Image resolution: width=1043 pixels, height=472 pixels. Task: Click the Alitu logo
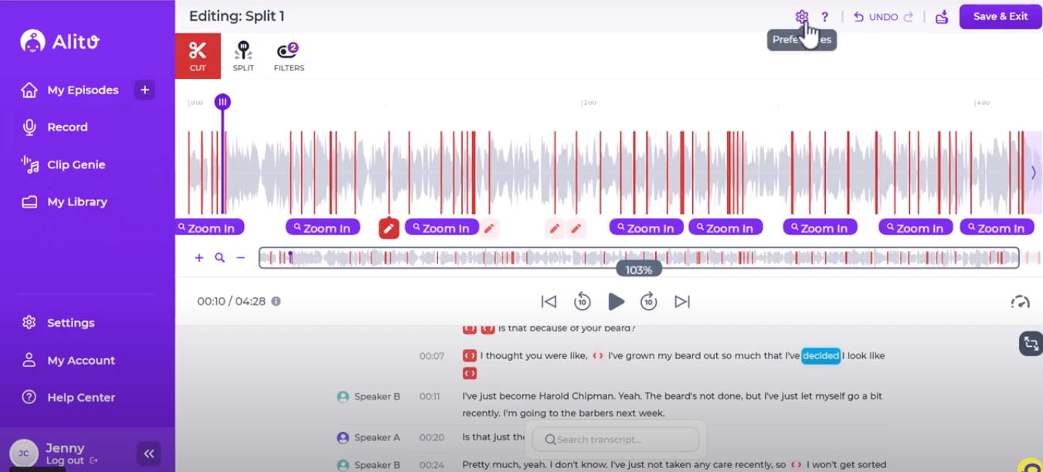coord(60,41)
